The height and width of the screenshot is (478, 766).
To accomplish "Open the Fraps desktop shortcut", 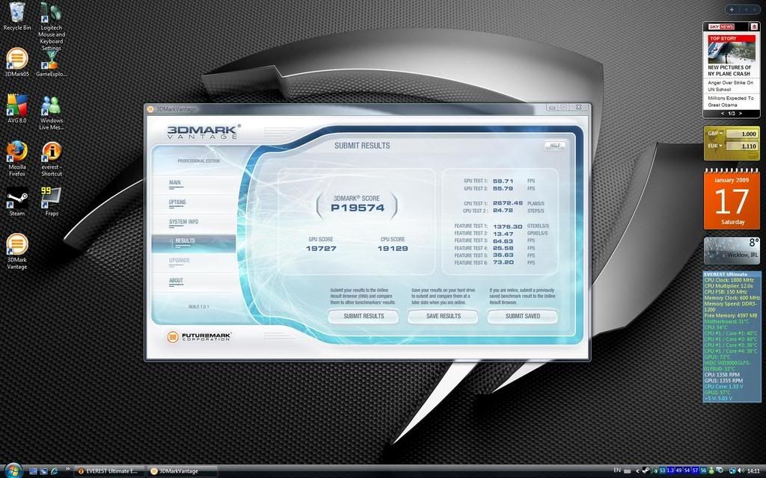I will click(x=52, y=202).
